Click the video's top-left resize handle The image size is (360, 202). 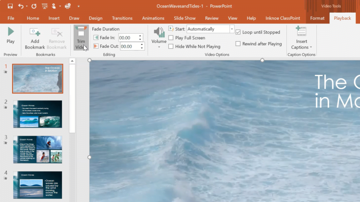tap(90, 60)
